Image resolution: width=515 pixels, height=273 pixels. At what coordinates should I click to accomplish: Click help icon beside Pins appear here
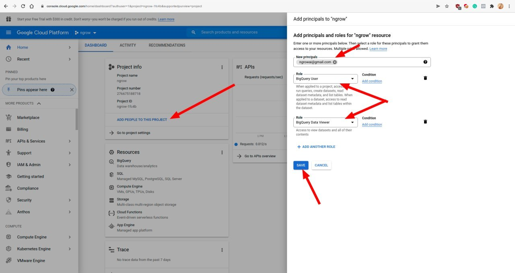click(52, 90)
